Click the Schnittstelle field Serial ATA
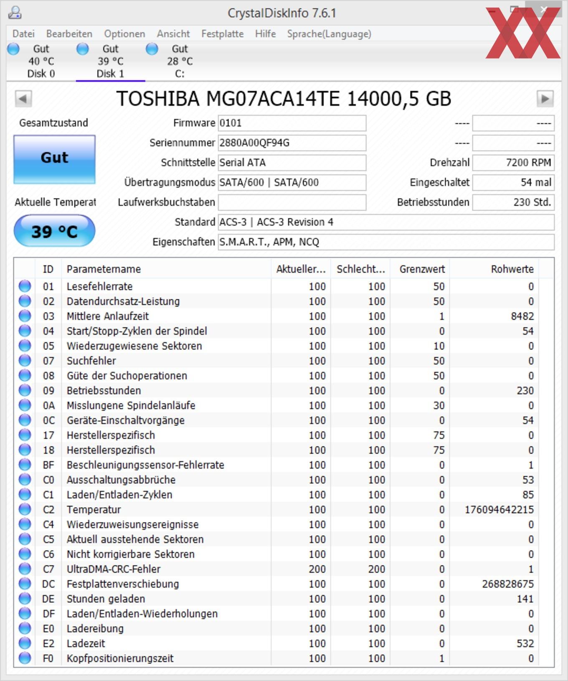 click(292, 163)
